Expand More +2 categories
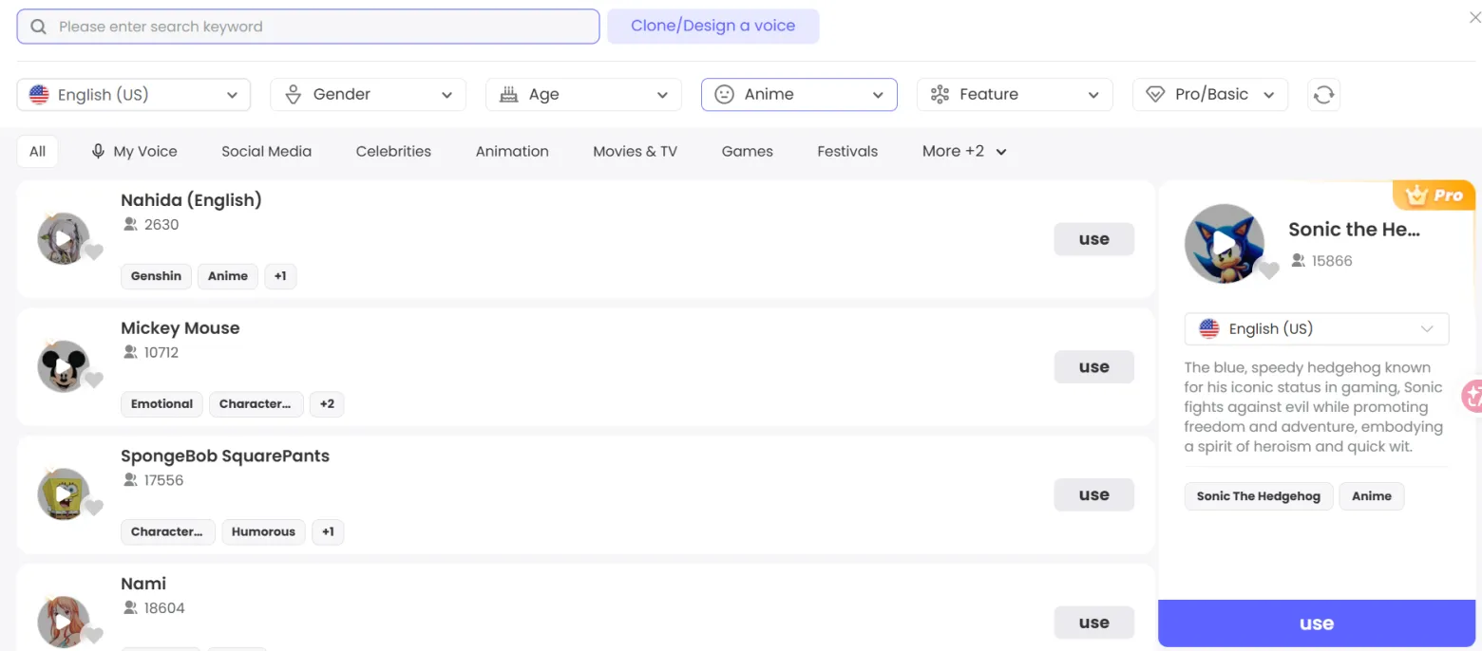The width and height of the screenshot is (1482, 651). pyautogui.click(x=964, y=151)
